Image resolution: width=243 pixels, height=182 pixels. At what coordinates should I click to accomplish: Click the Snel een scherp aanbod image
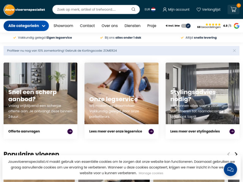tap(41, 93)
